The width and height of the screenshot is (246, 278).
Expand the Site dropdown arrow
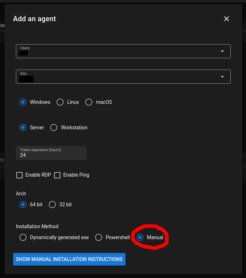(222, 77)
